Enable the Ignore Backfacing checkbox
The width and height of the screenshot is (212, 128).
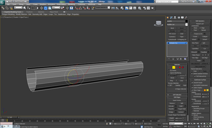(169, 73)
